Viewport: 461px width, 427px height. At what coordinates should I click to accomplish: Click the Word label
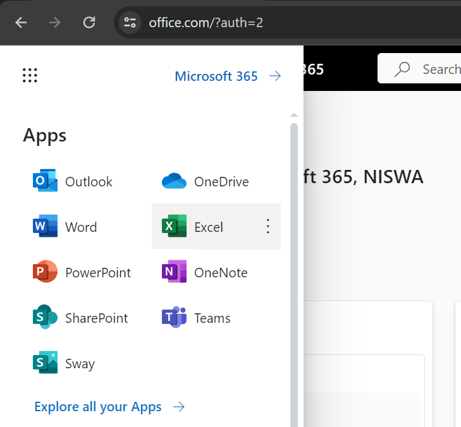click(81, 227)
